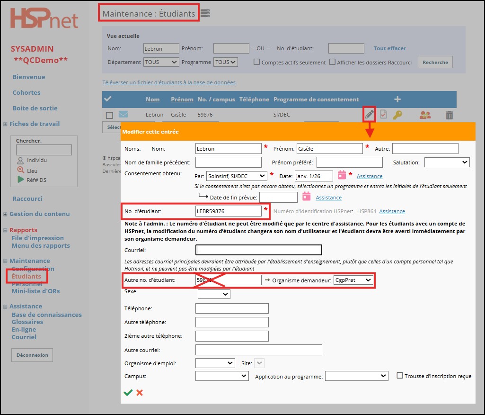Click into the Courriel input field
Image resolution: width=485 pixels, height=415 pixels.
(x=258, y=250)
